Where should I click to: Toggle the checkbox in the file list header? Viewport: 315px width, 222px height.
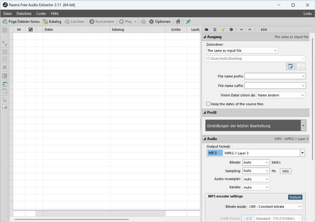[31, 29]
